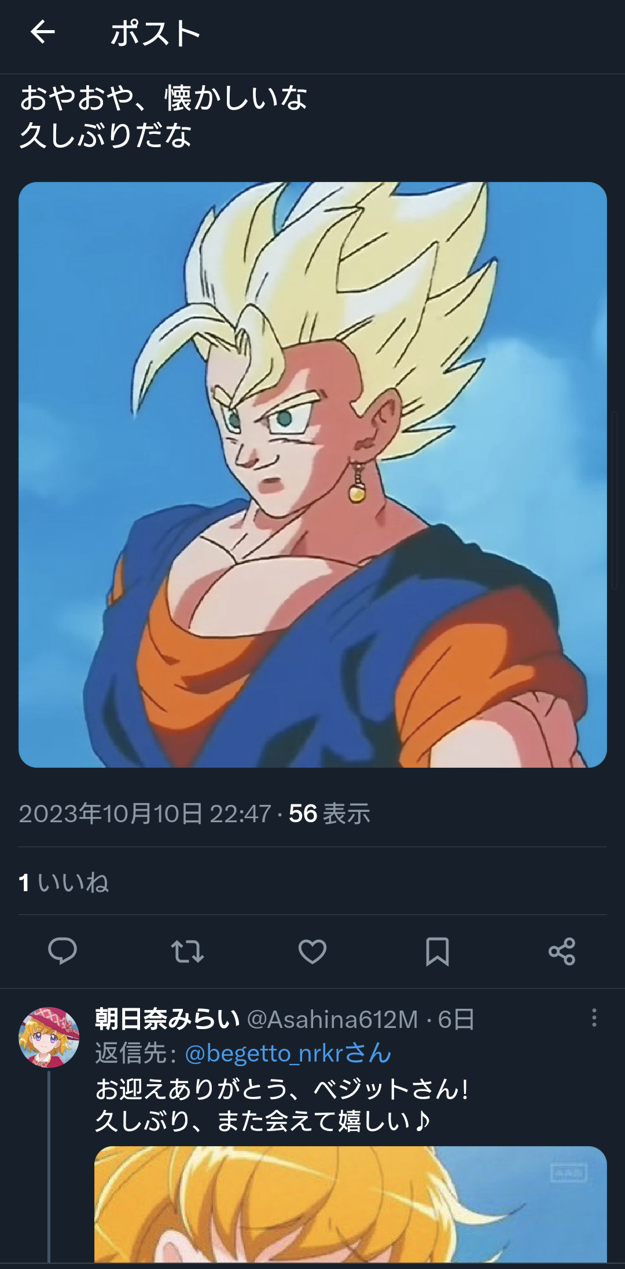
Task: Open the share icon menu
Action: click(562, 951)
